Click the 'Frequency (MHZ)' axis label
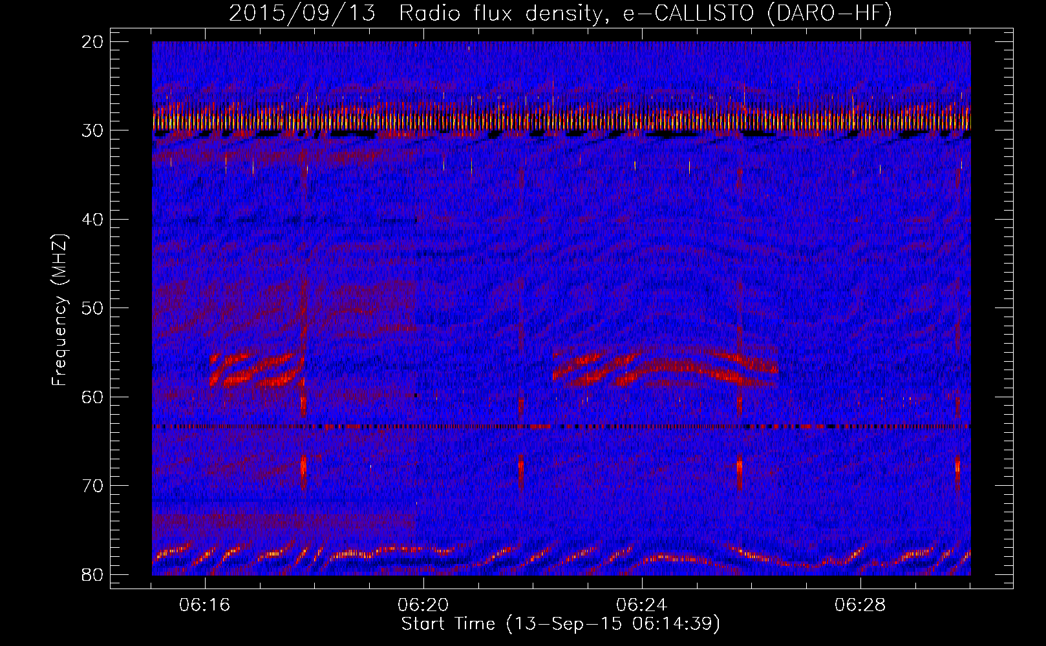 coord(59,309)
